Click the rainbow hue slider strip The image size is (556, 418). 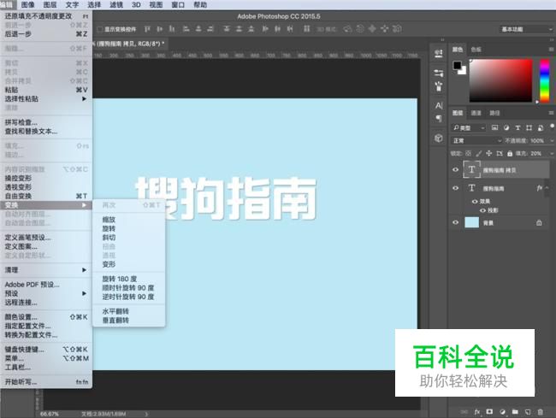point(544,81)
